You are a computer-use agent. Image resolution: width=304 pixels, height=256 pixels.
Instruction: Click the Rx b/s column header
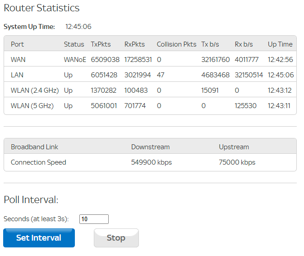pyautogui.click(x=244, y=44)
